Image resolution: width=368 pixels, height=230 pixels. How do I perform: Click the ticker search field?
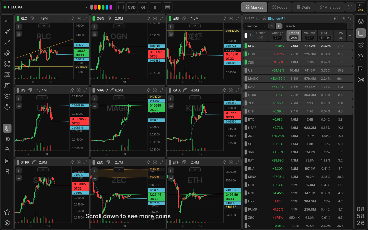pos(314,26)
